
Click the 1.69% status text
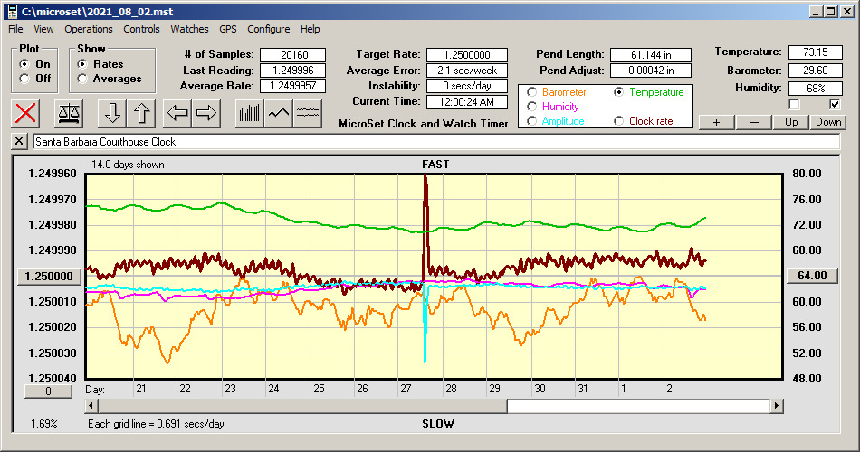43,423
